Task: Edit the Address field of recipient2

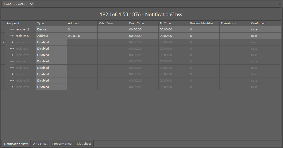Action: [x=82, y=36]
